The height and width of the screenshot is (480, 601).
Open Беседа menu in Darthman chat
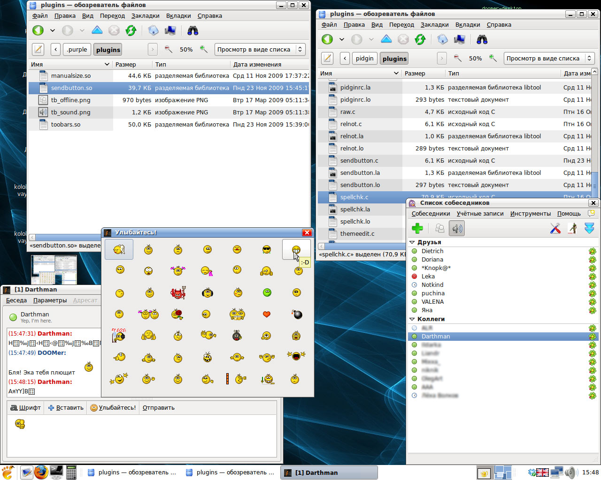(16, 300)
